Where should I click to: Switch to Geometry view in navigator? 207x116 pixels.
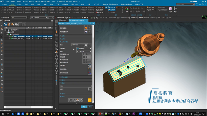pyautogui.click(x=13, y=24)
